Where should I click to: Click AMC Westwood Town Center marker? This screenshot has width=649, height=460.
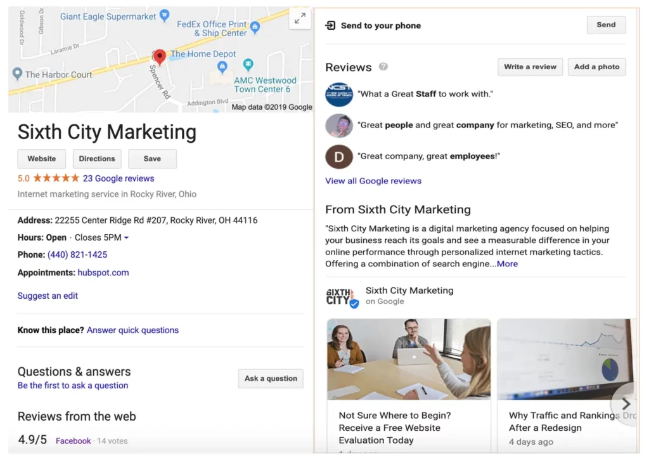pos(248,64)
